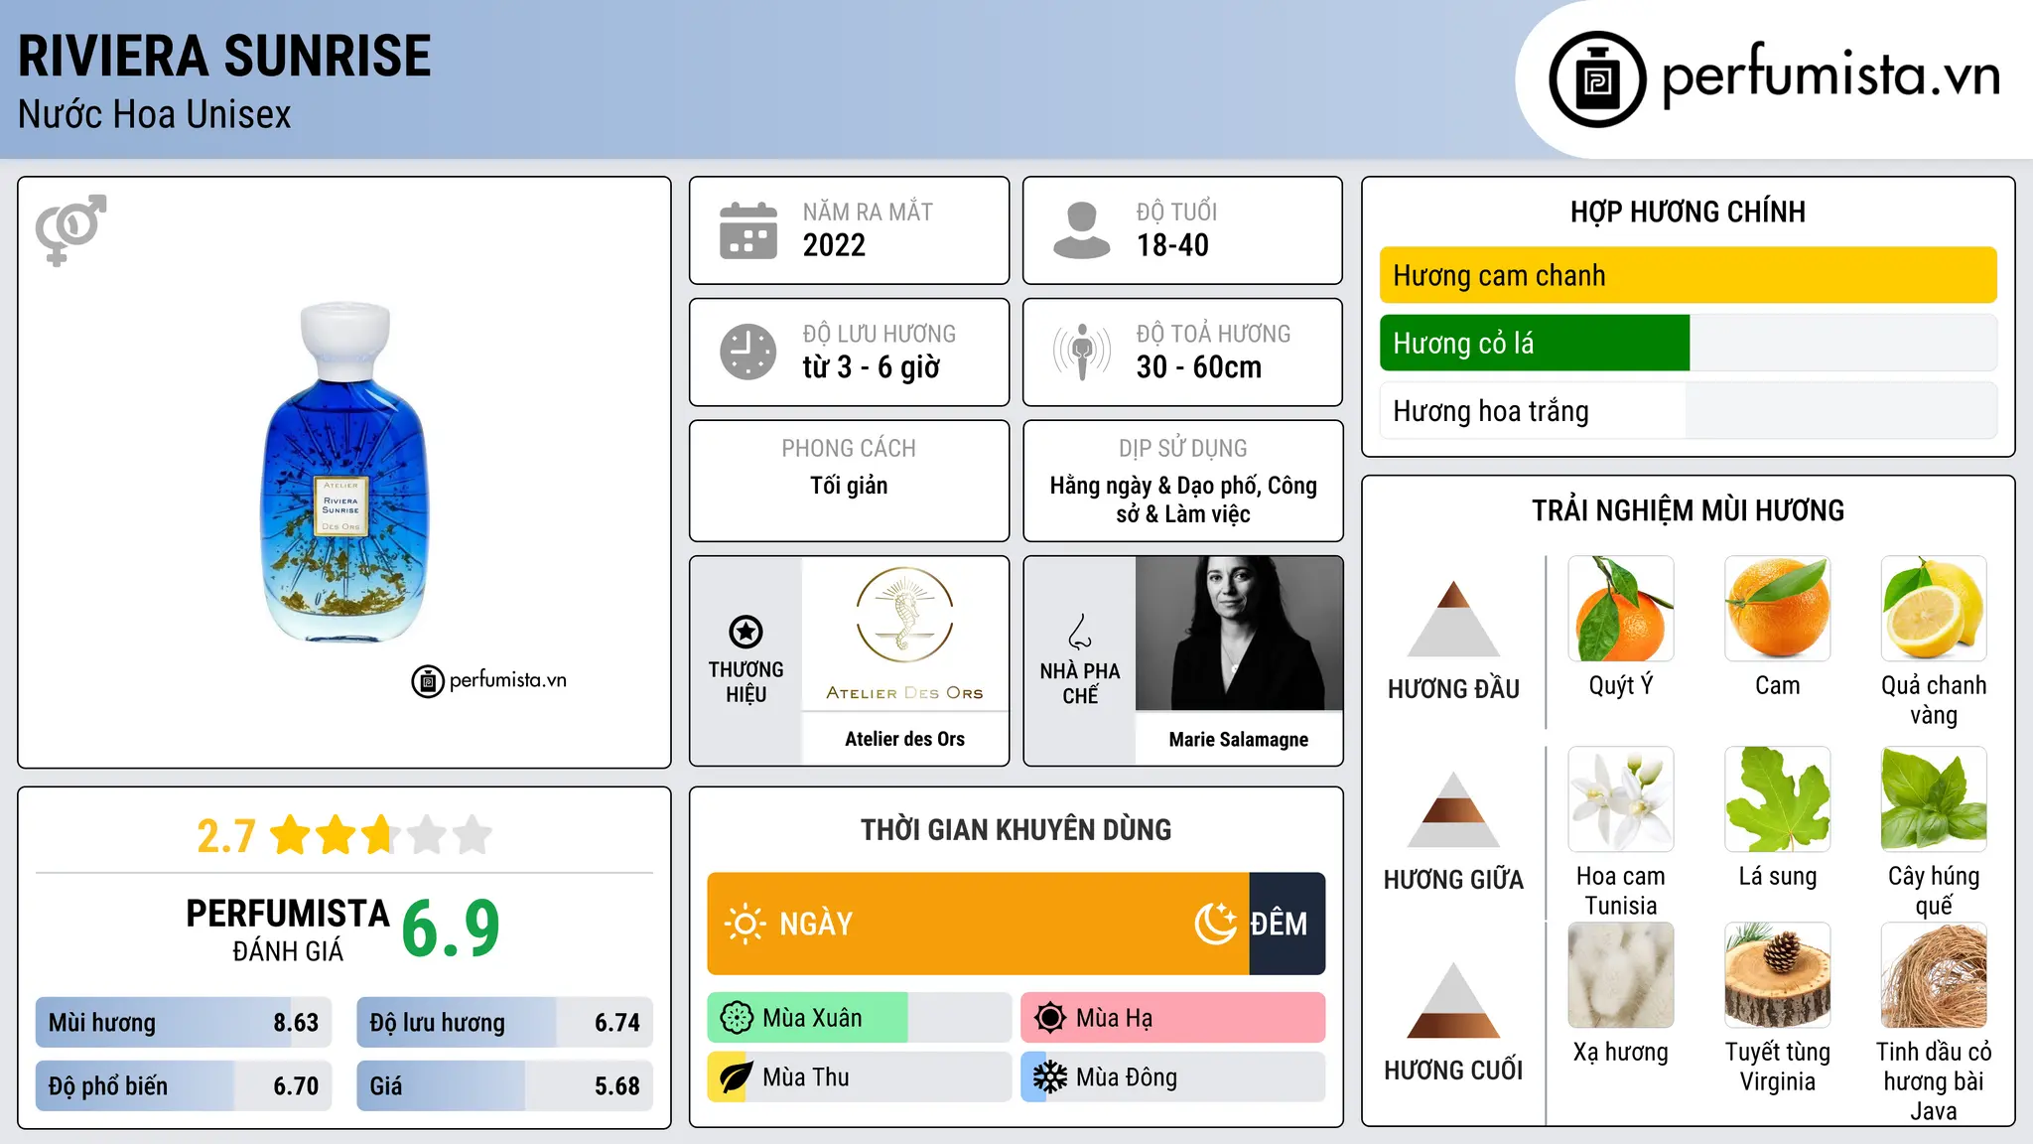This screenshot has height=1144, width=2033.
Task: Click the Lá sung fig leaf image
Action: pyautogui.click(x=1778, y=799)
